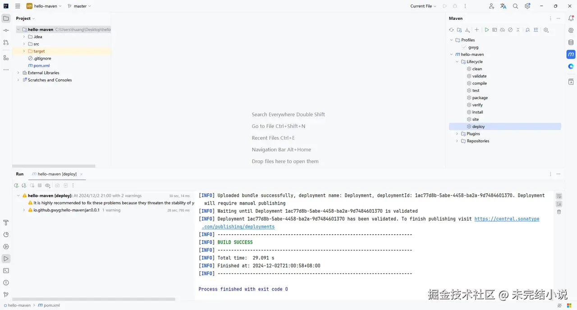
Task: Expand External Libraries node
Action: pyautogui.click(x=18, y=73)
